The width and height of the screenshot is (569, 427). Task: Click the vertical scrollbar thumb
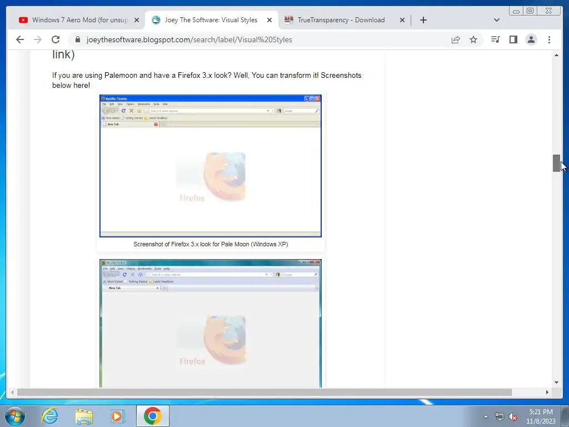point(556,163)
